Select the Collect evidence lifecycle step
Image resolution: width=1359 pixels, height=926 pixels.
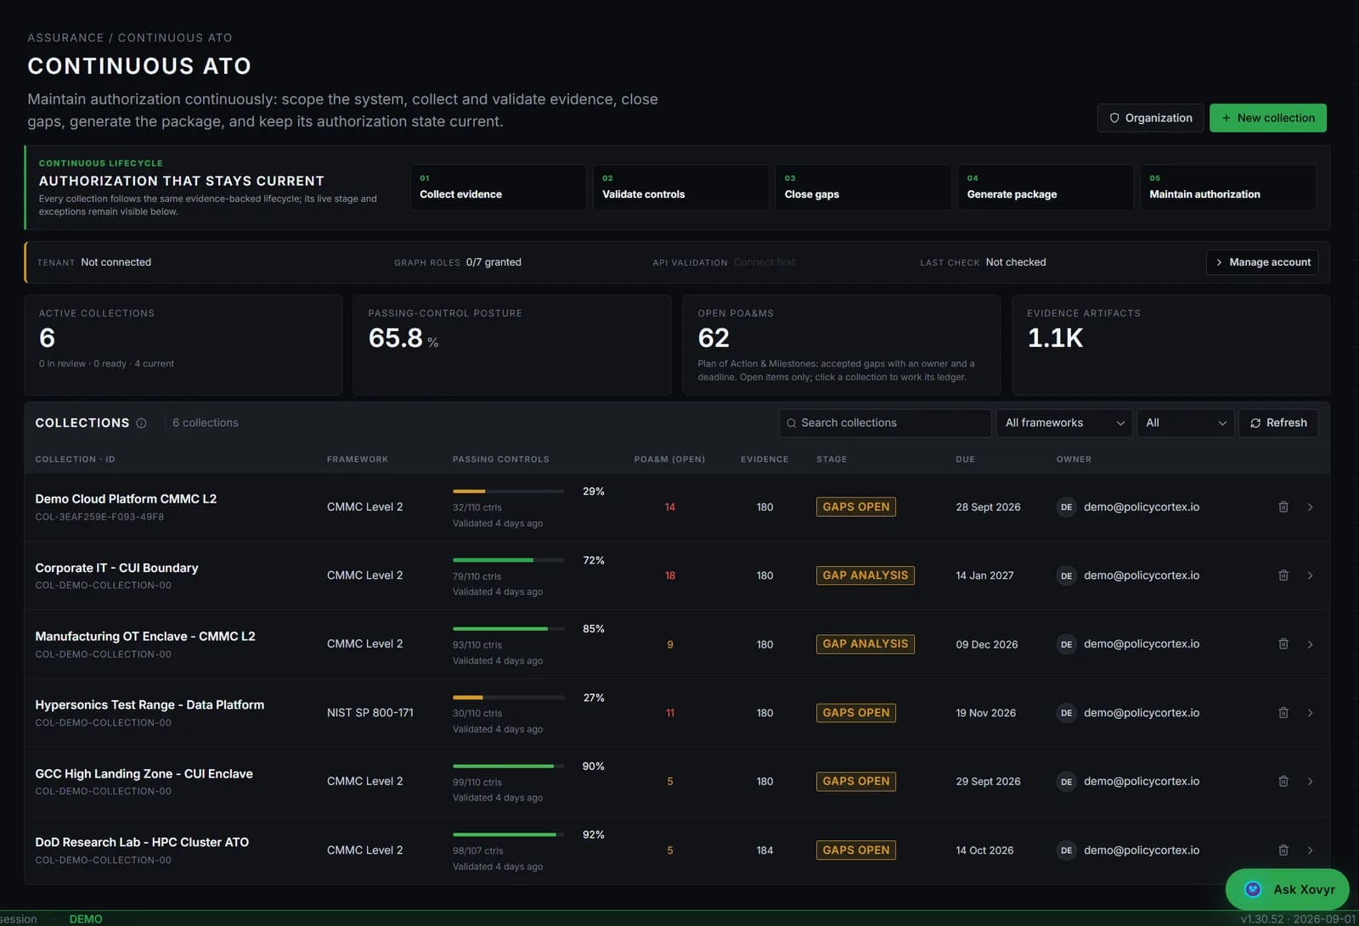(x=499, y=187)
